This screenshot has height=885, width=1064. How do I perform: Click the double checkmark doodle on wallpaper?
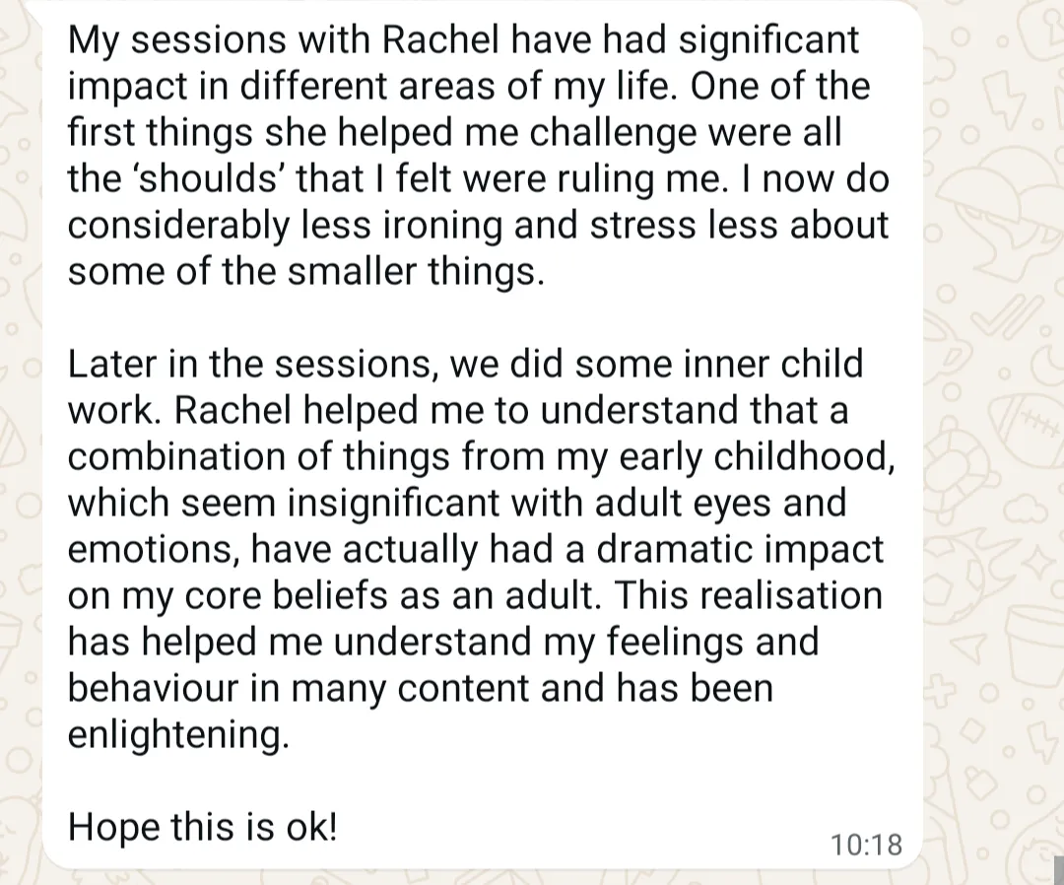point(1008,315)
